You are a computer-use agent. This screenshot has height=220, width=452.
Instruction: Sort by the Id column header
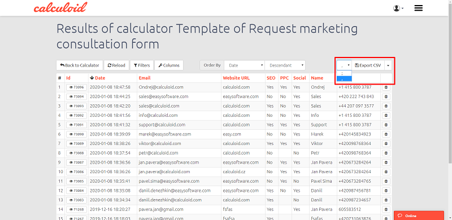click(68, 78)
